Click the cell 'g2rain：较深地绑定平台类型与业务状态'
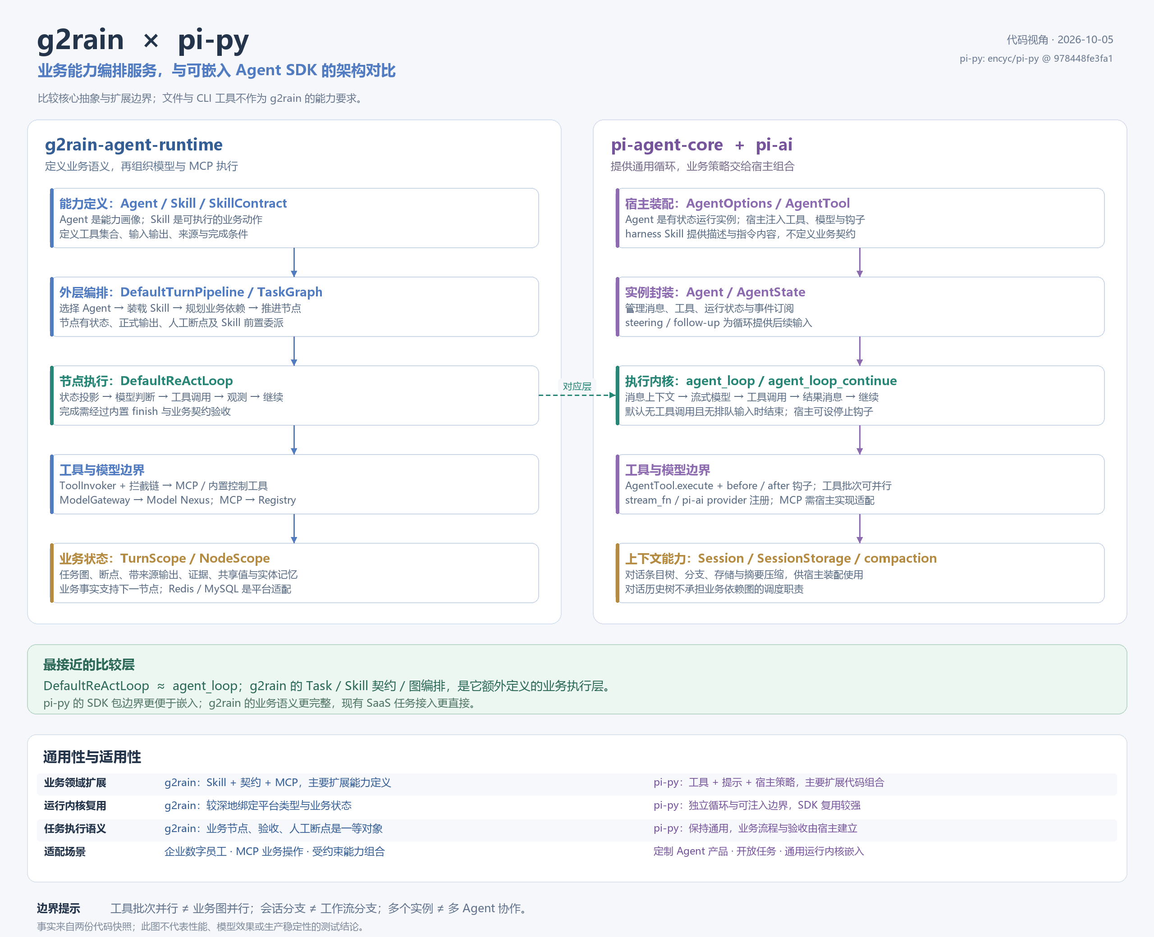1154x937 pixels. click(258, 805)
